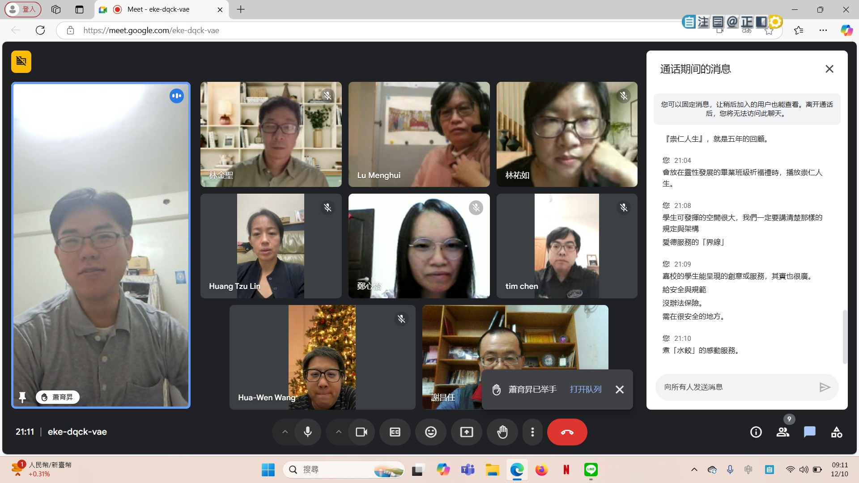The width and height of the screenshot is (859, 483).
Task: Toggle the raise hand button
Action: point(502,432)
